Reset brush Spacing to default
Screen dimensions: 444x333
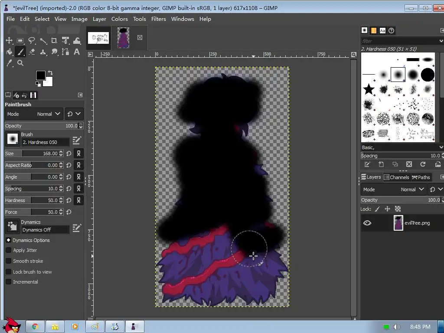(69, 189)
